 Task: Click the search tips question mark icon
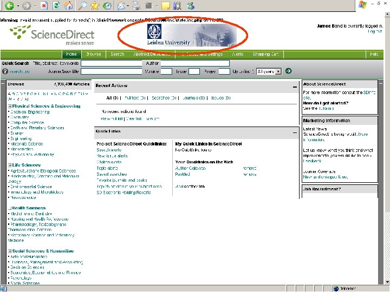[x=5, y=71]
